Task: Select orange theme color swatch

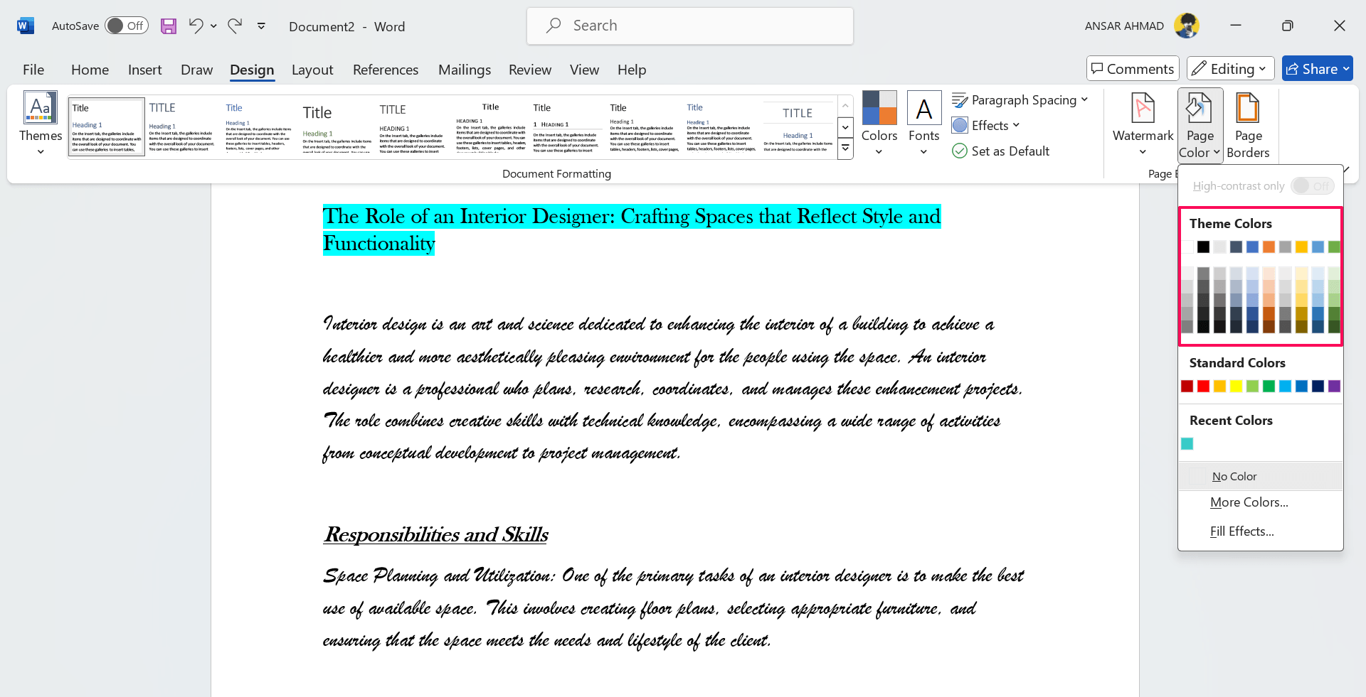Action: click(x=1269, y=247)
